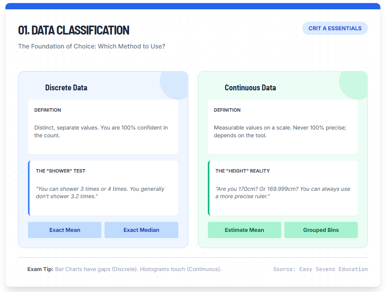Click the CRIT A ESSENTIALS badge
The width and height of the screenshot is (385, 292).
pos(334,28)
